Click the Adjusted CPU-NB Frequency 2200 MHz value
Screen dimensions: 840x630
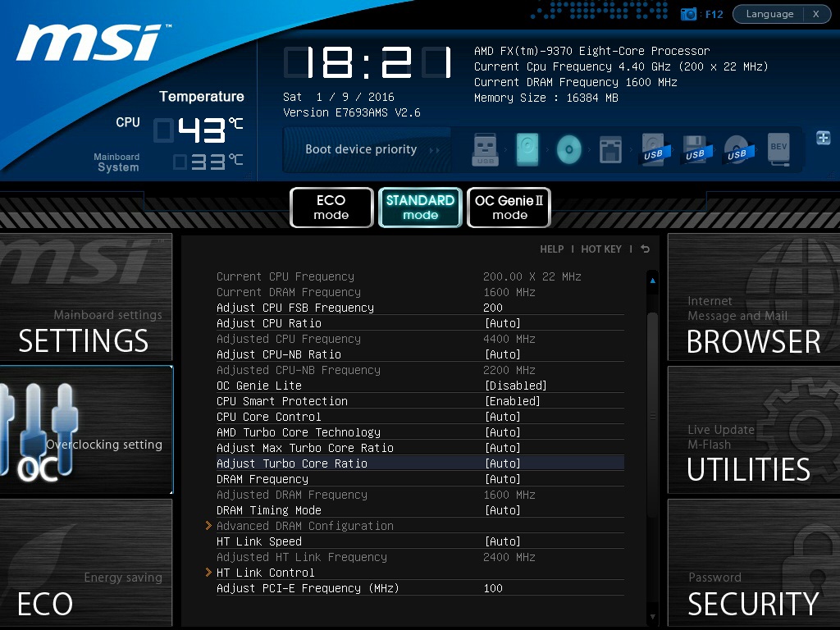point(509,370)
